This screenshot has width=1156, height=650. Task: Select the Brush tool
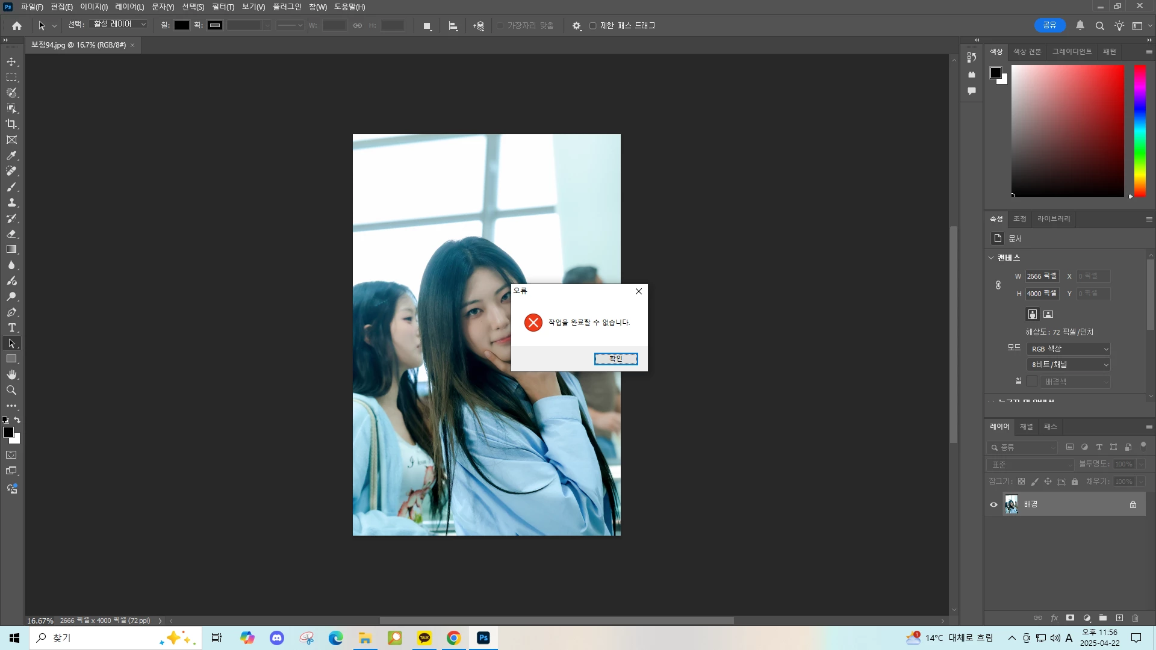click(x=11, y=187)
